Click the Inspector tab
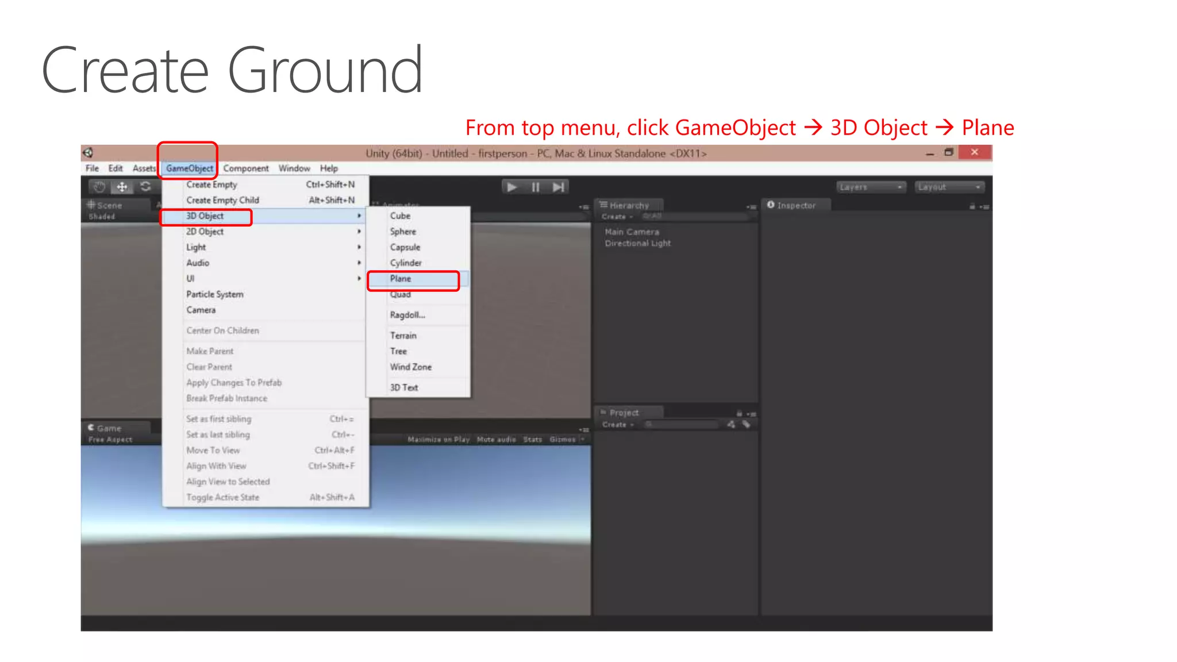 pos(796,205)
